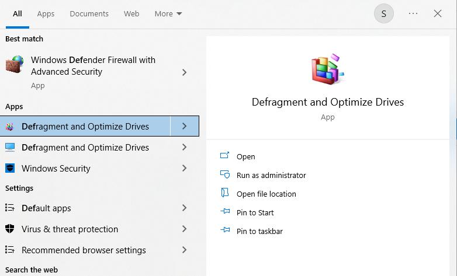Image resolution: width=457 pixels, height=276 pixels.
Task: Click the Open file location icon
Action: pos(225,194)
